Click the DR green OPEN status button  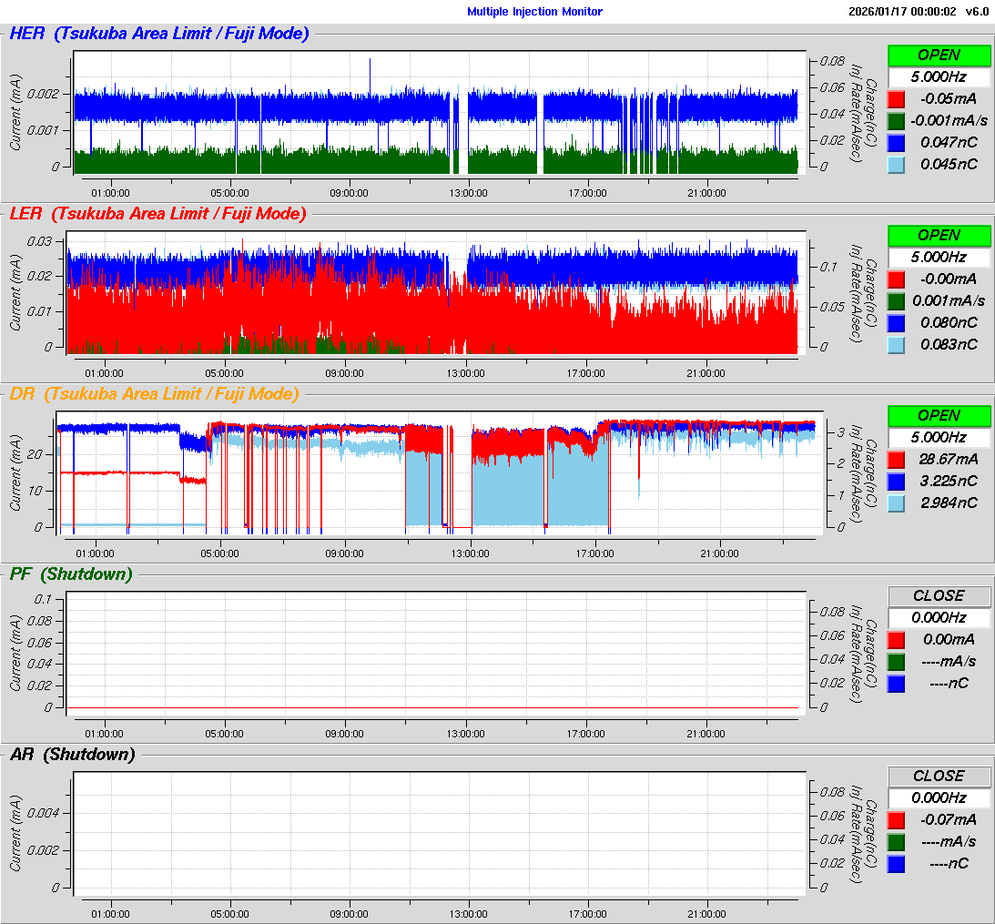[939, 416]
